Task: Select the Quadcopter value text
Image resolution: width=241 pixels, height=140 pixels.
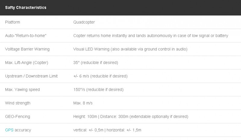Action: (84, 22)
